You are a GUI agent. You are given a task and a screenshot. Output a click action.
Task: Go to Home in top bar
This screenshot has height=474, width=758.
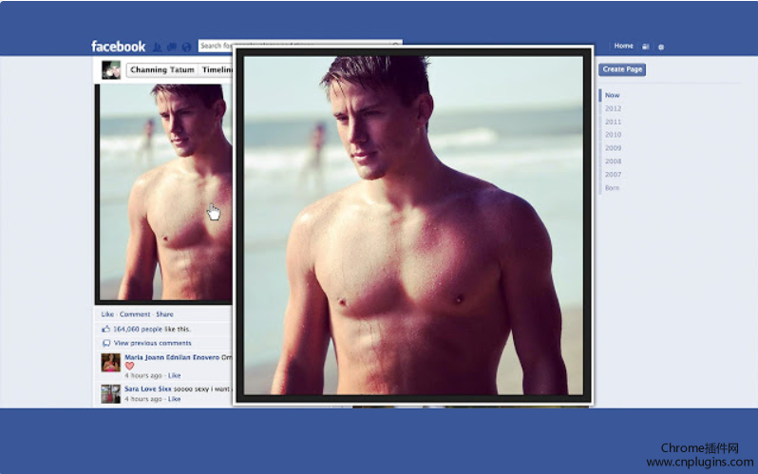coord(624,46)
